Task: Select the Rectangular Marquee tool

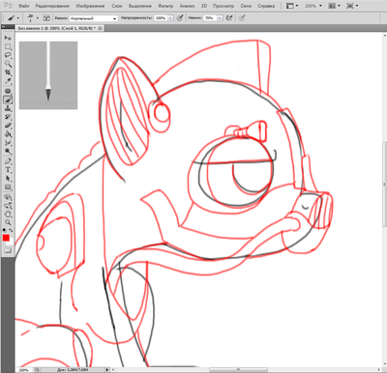Action: 8,46
